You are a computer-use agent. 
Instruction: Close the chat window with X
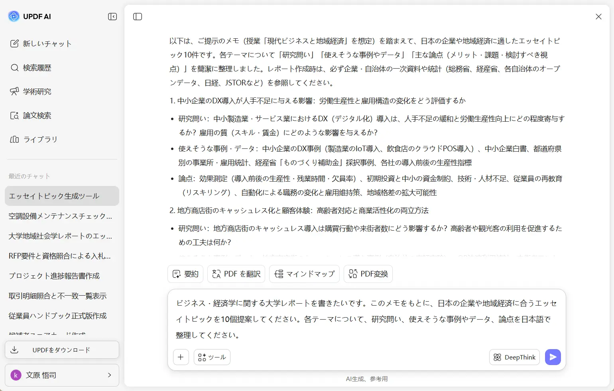(x=598, y=16)
